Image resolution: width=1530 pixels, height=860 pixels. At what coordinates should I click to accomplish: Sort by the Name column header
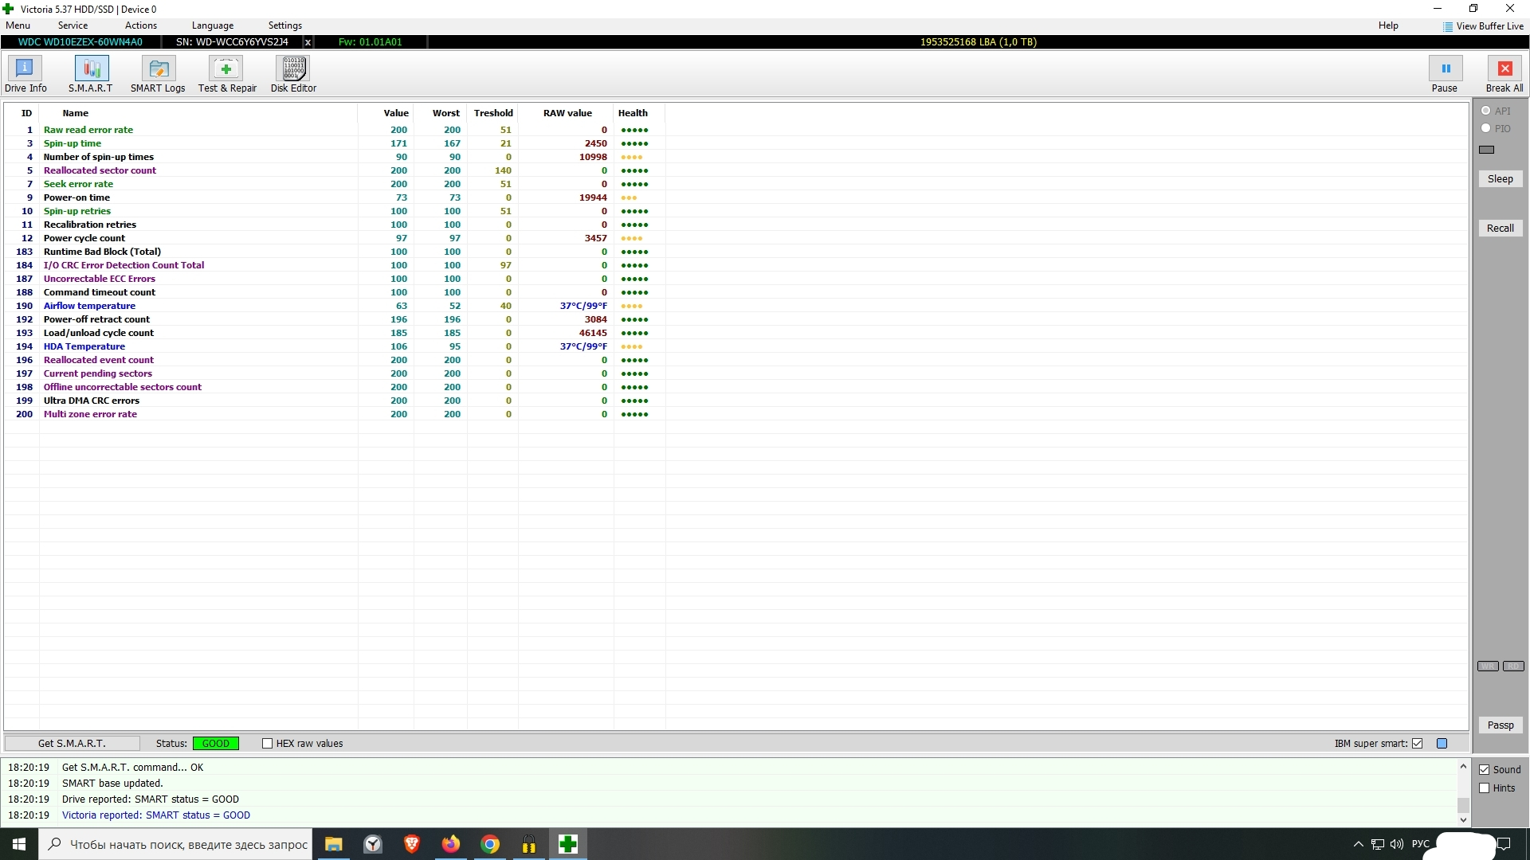(x=198, y=113)
